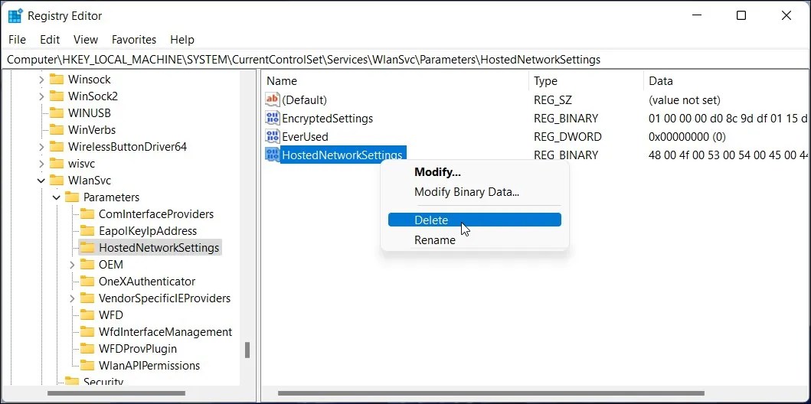Select the (Default) string value icon
The width and height of the screenshot is (811, 404).
click(272, 99)
